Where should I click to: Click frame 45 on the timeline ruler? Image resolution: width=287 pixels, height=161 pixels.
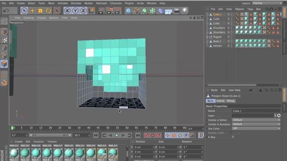click(x=98, y=128)
